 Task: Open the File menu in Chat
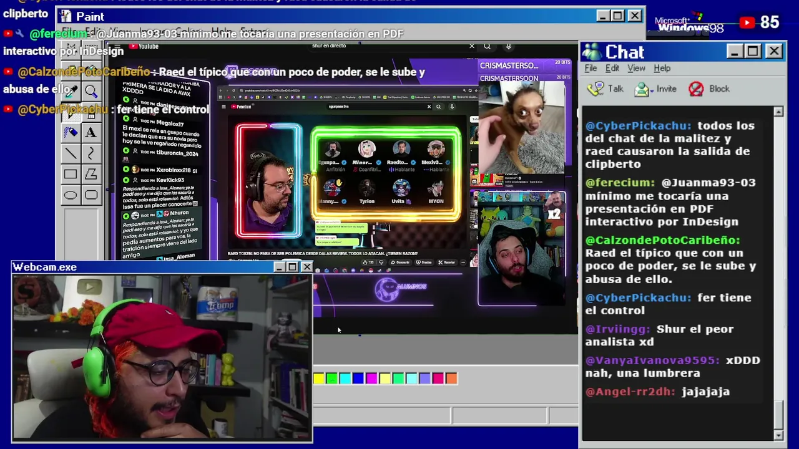click(x=591, y=68)
